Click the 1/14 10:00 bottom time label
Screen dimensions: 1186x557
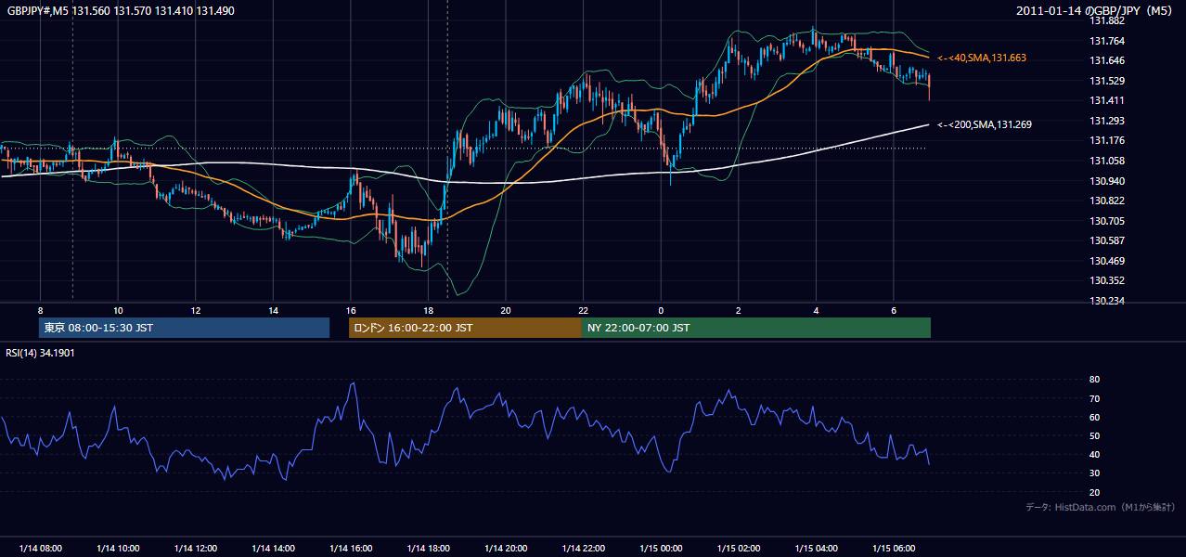118,549
